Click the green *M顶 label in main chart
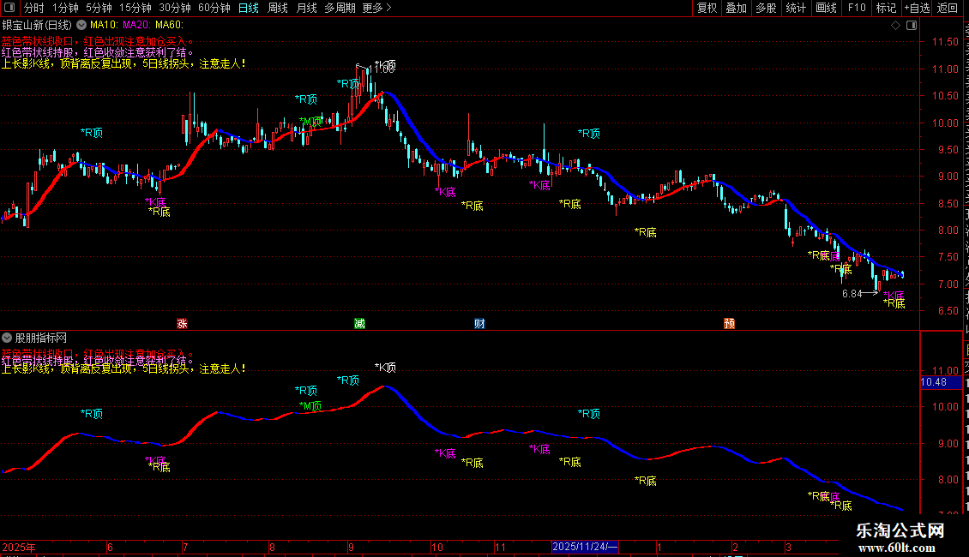 [x=310, y=121]
